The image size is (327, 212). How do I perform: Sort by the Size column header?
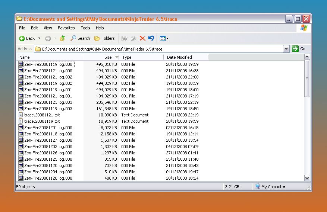[x=101, y=57]
